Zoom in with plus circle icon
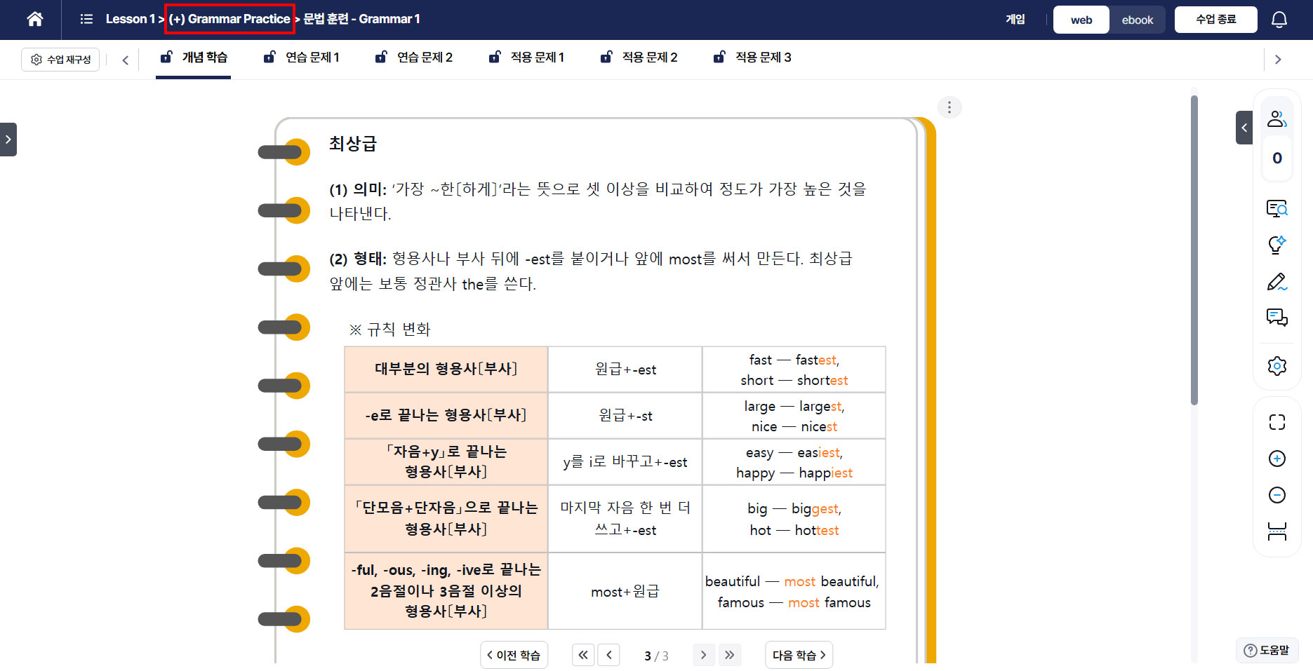1313x671 pixels. pos(1277,459)
